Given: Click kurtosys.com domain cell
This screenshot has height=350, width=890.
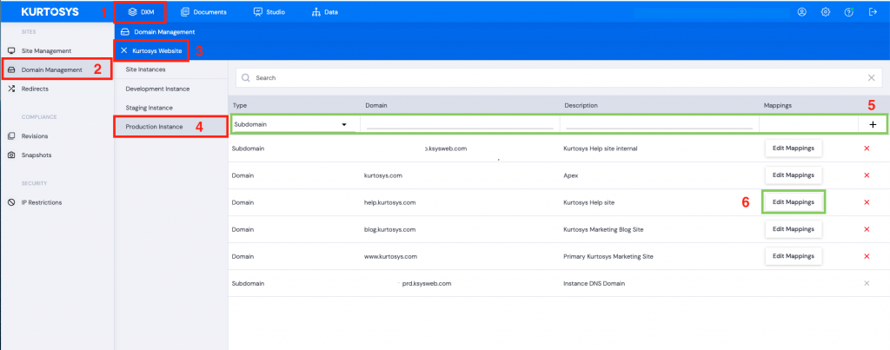Looking at the screenshot, I should point(383,175).
